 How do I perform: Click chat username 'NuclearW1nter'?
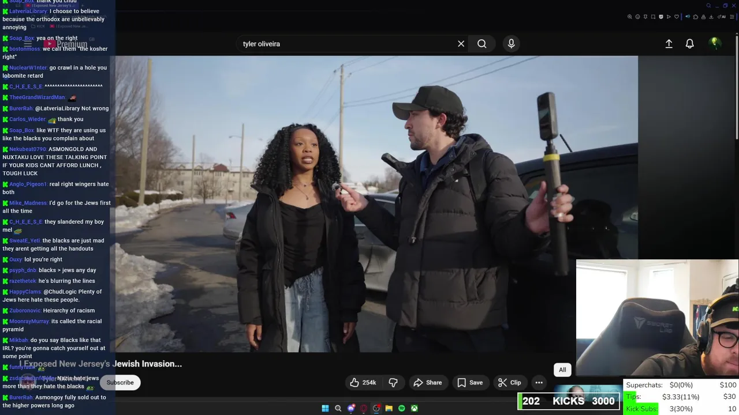[28, 67]
